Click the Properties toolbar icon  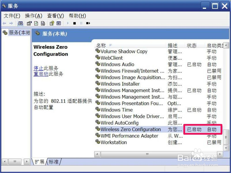(x=29, y=23)
